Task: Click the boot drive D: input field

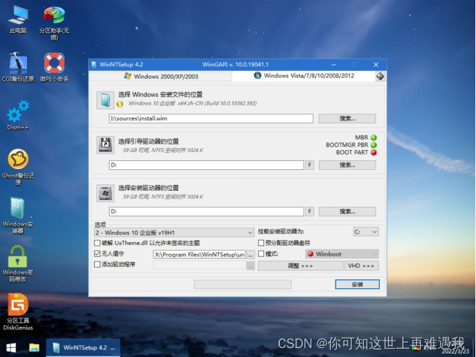Action: tap(206, 165)
